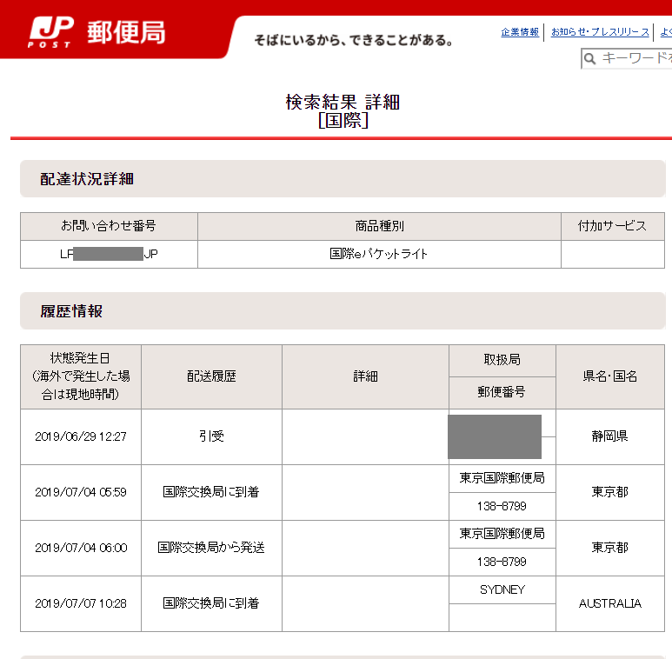The image size is (672, 659).
Task: Select 東京都 in the 05:59 row
Action: click(x=610, y=492)
